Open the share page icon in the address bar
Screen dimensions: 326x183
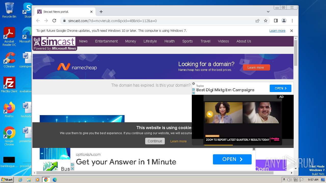(257, 21)
